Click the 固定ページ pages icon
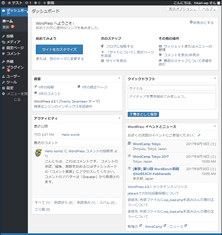Screen dimensions: 222x235 (x=3, y=48)
